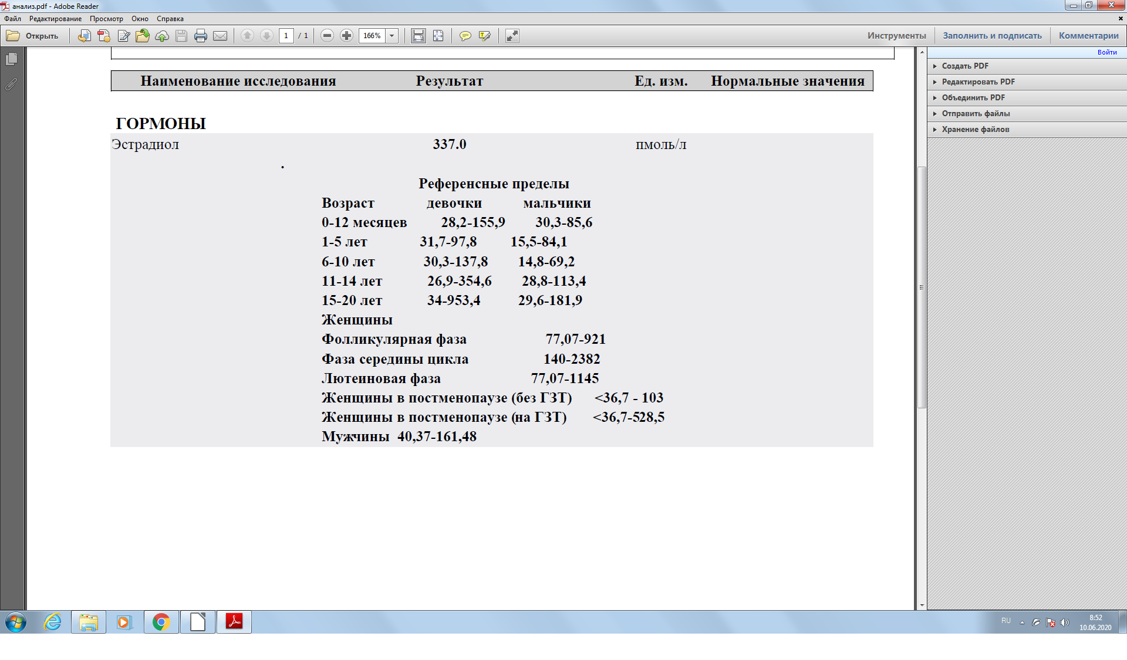The height and width of the screenshot is (660, 1127).
Task: Click the zoom in plus button
Action: 347,36
